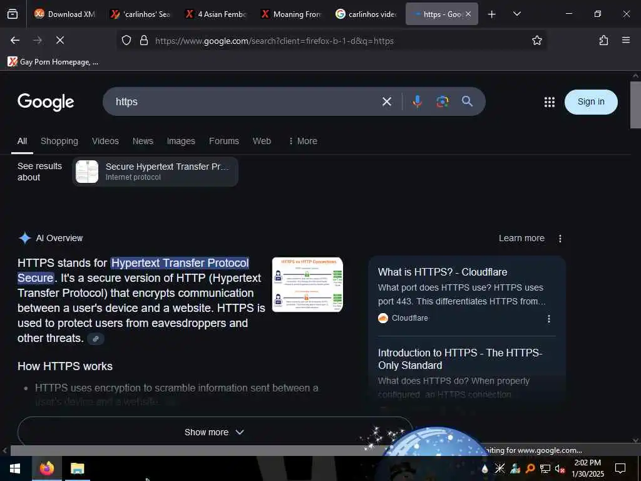
Task: Open the Cloudflare result three-dot menu
Action: 548,319
